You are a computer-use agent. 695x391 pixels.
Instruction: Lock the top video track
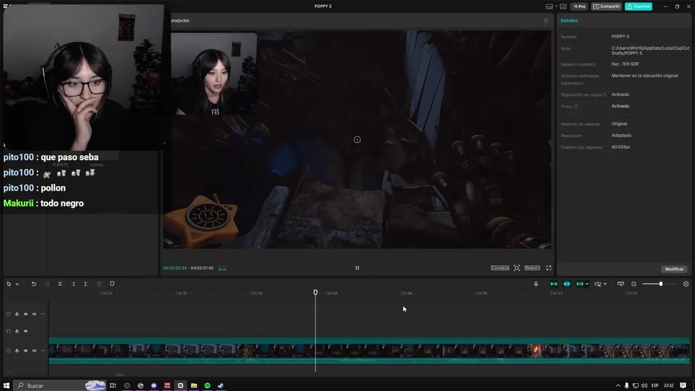pos(17,314)
